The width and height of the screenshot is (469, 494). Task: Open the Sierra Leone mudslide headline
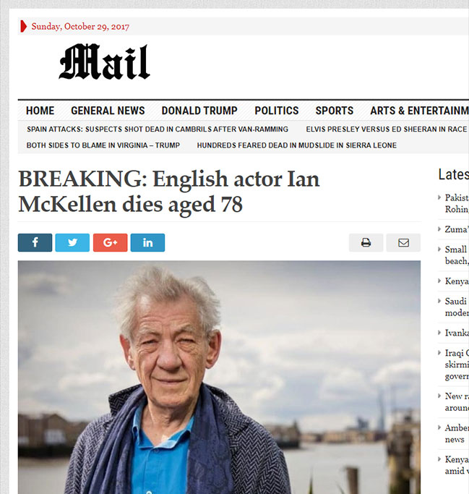(x=297, y=145)
